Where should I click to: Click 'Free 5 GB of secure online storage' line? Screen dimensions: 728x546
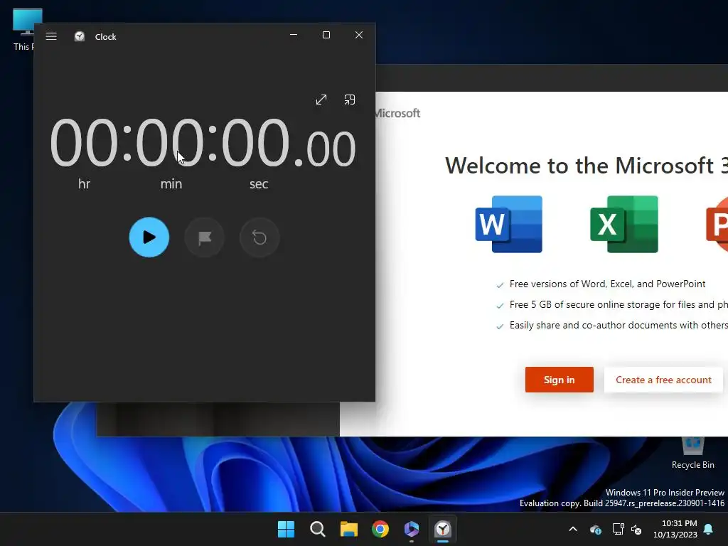tap(619, 304)
